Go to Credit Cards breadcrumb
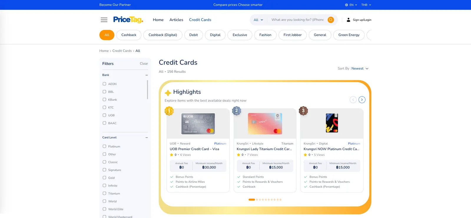Image resolution: width=471 pixels, height=218 pixels. click(122, 51)
